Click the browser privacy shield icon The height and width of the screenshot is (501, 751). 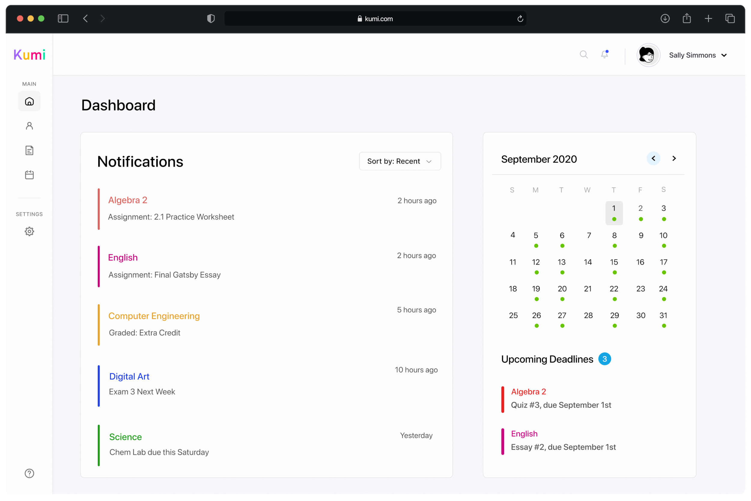(211, 19)
